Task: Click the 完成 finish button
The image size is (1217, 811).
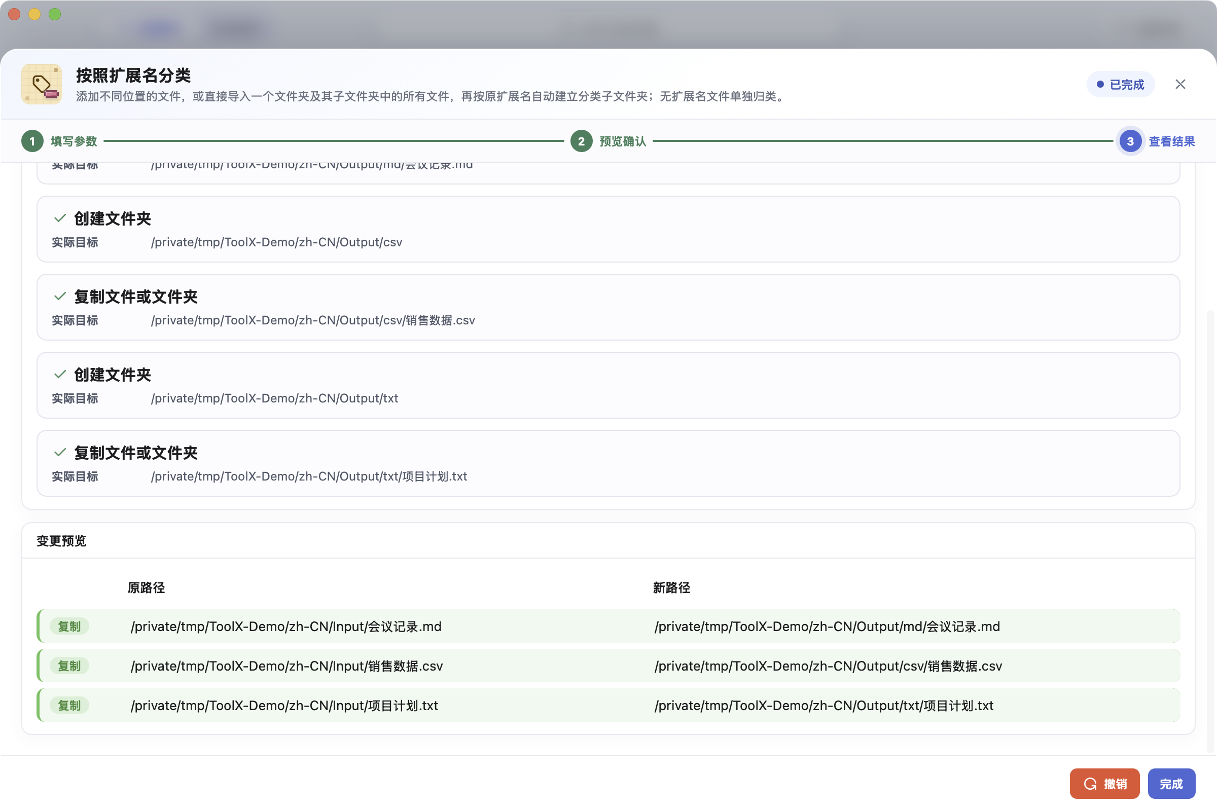Action: pos(1171,784)
